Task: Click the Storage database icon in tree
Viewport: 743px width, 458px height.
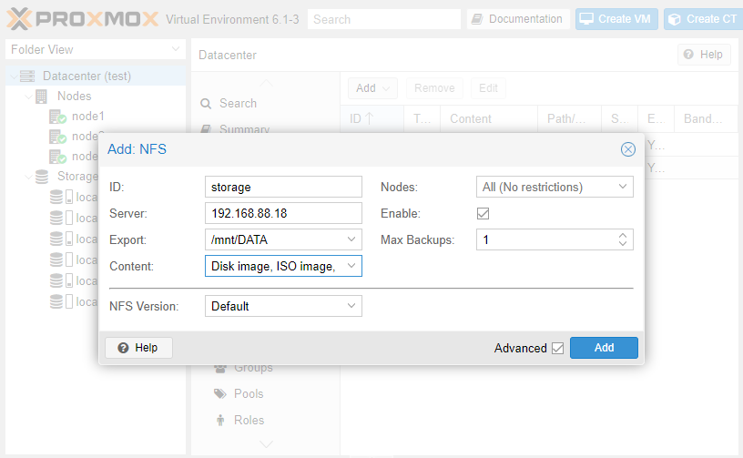Action: click(42, 177)
